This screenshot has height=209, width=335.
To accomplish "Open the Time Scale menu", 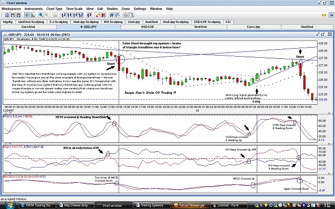I will pyautogui.click(x=74, y=9).
